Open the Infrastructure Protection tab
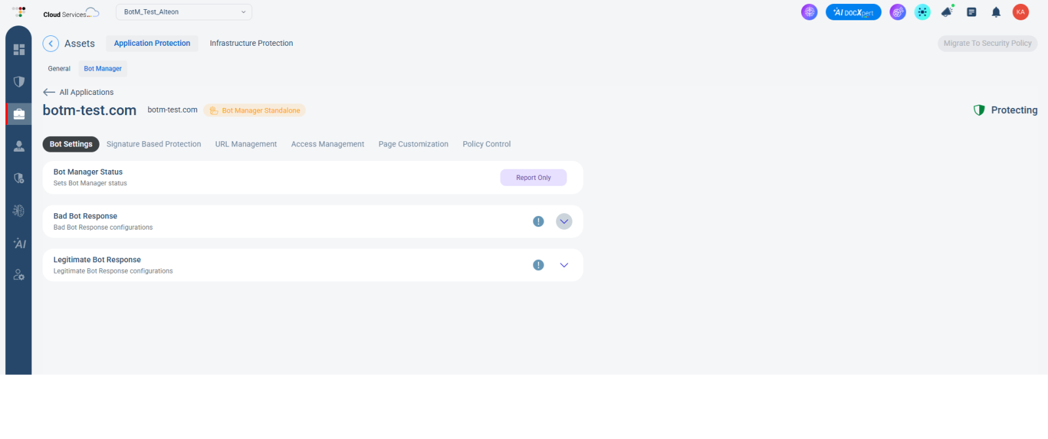 pos(251,43)
